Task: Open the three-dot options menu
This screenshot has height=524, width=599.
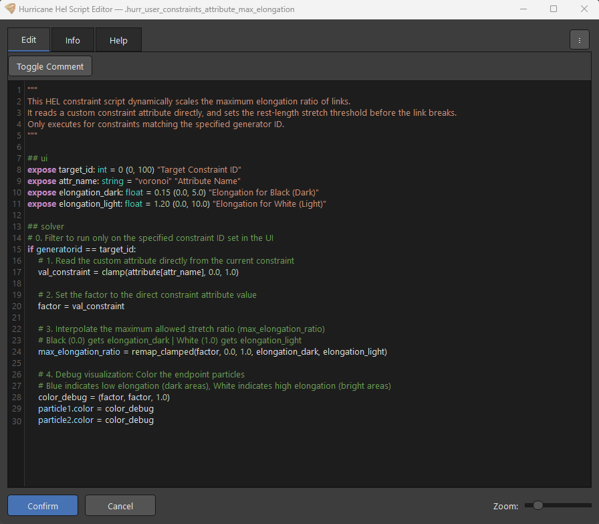Action: [x=579, y=40]
